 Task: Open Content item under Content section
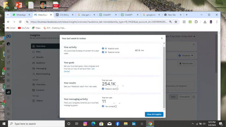click(x=40, y=90)
